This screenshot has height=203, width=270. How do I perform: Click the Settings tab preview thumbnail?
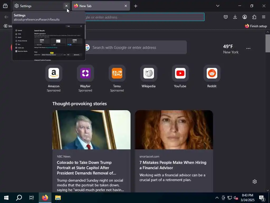(x=49, y=42)
